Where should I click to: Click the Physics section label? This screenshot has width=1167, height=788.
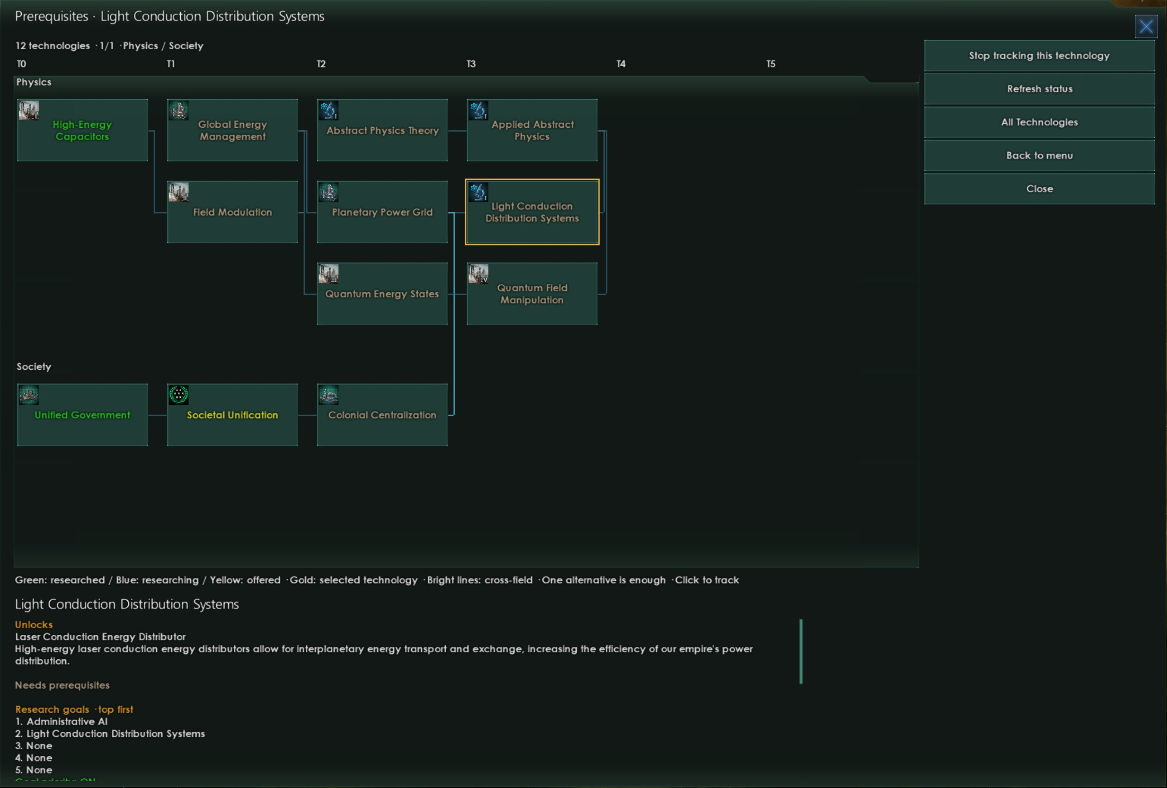(34, 82)
